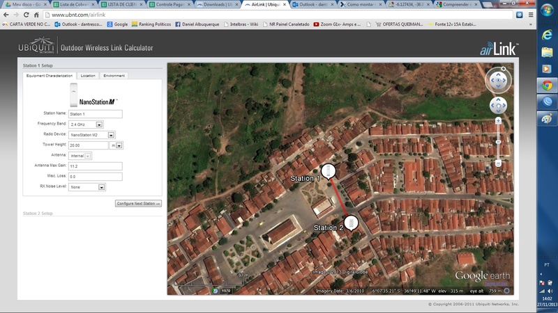This screenshot has height=313, width=558.
Task: Click the browser home icon
Action: click(x=36, y=15)
